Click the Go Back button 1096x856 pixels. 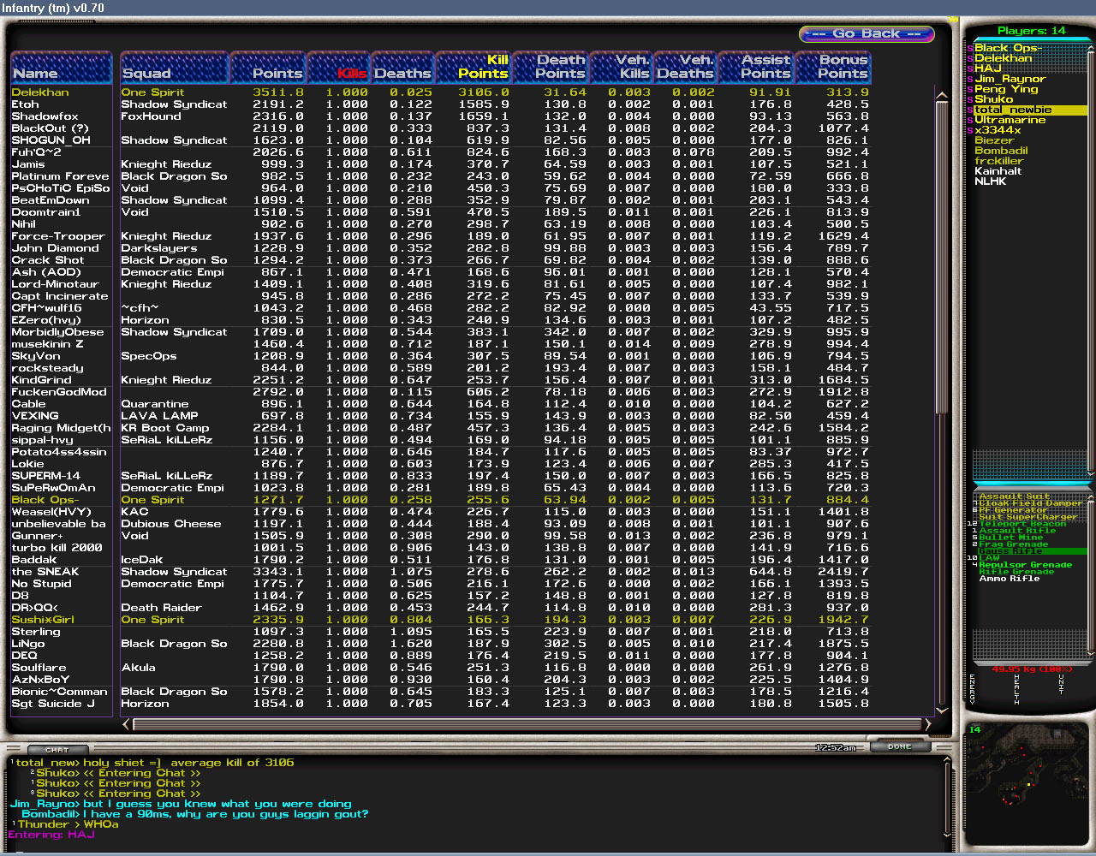point(866,34)
